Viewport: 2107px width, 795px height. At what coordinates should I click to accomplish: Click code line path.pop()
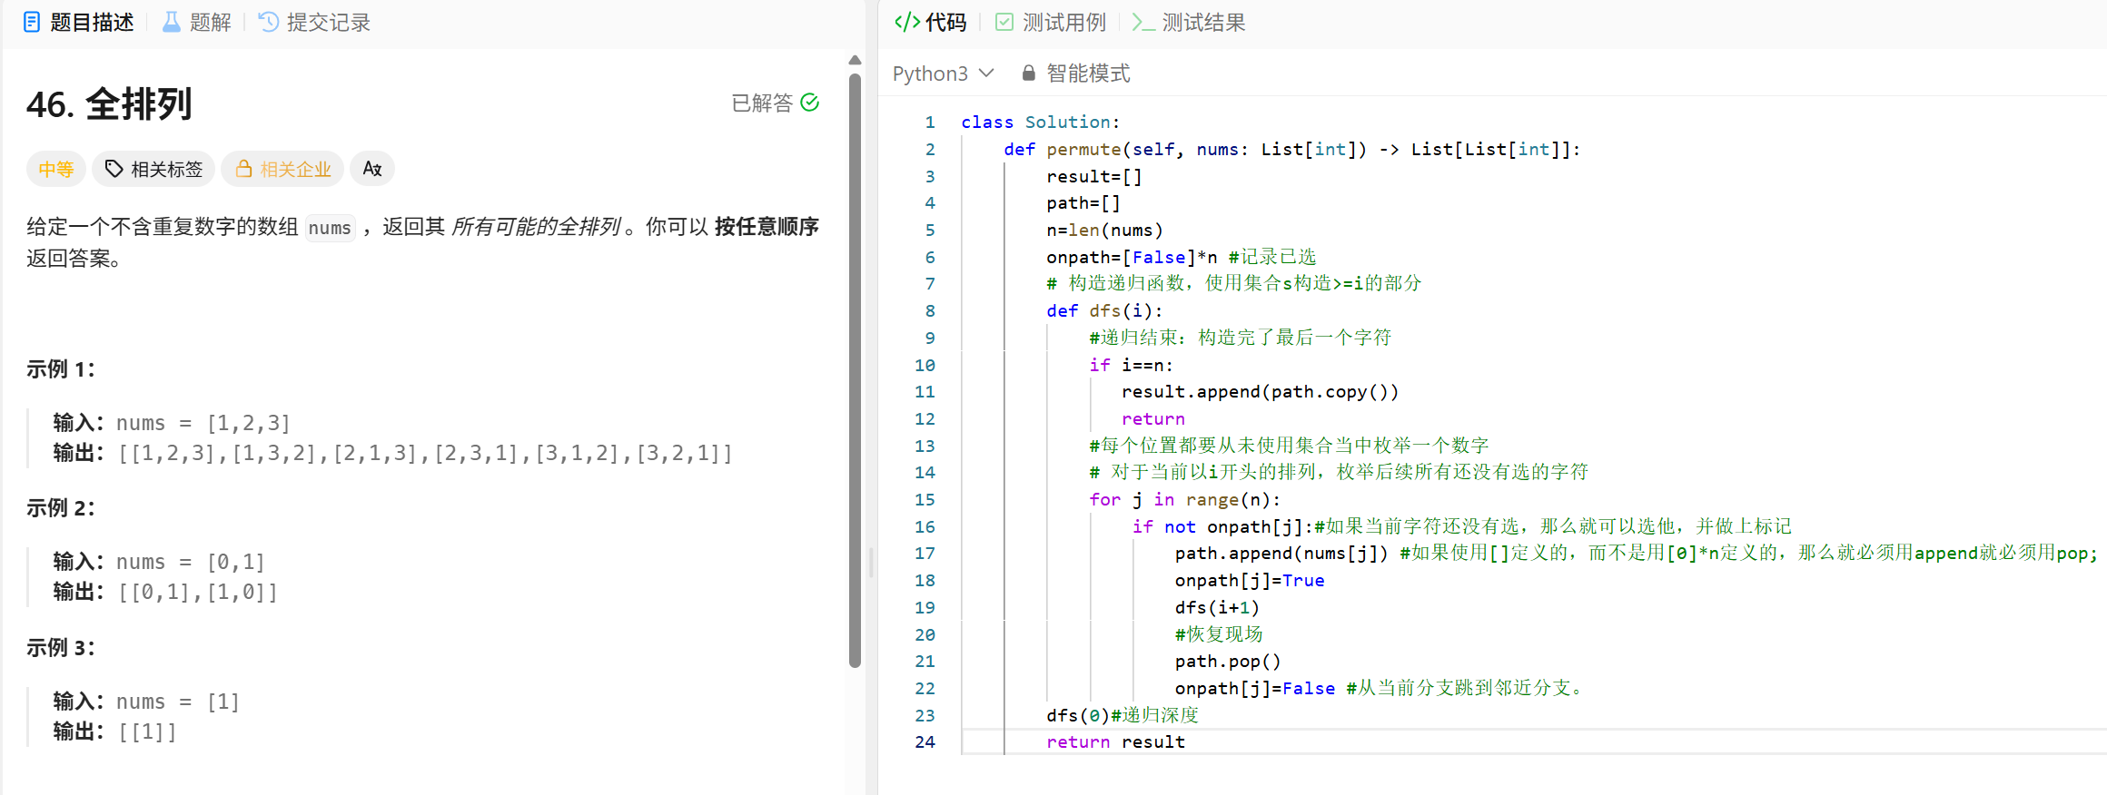[1228, 661]
